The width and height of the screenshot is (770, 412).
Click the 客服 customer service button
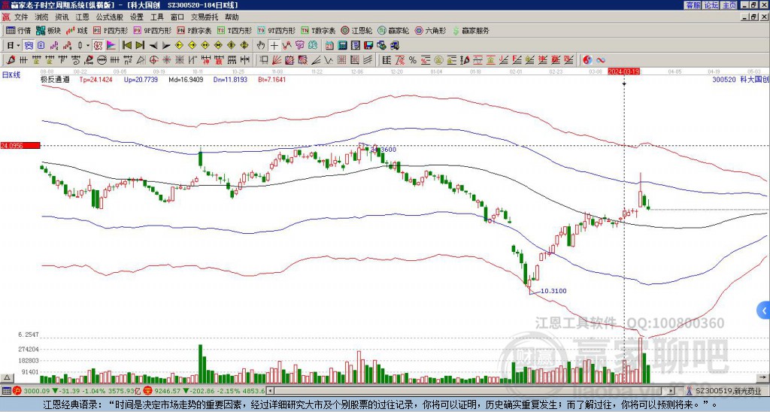point(693,5)
